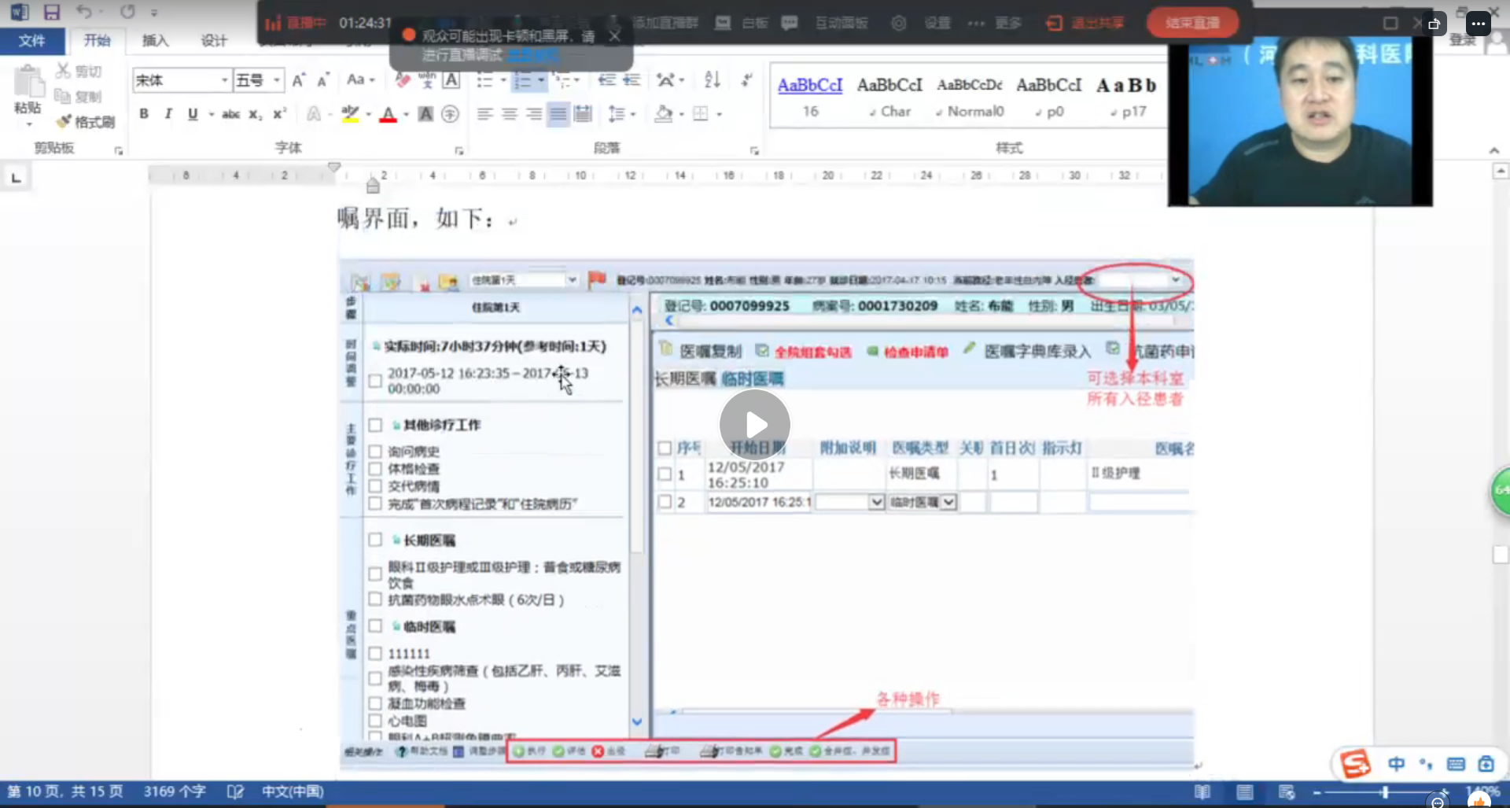The width and height of the screenshot is (1510, 808).
Task: Expand the font color dropdown arrow
Action: pyautogui.click(x=406, y=115)
